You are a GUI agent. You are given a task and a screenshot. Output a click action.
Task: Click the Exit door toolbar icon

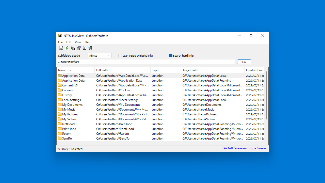click(90, 48)
